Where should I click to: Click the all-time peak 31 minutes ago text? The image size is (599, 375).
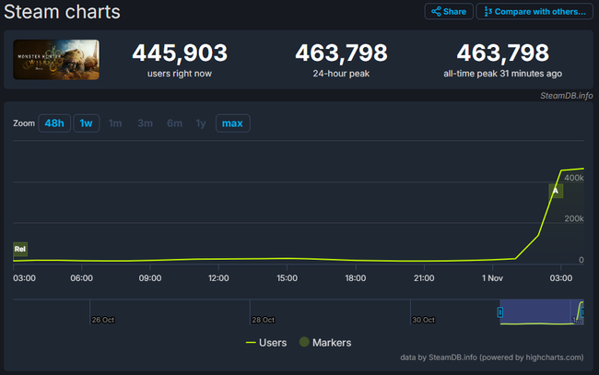(x=503, y=74)
